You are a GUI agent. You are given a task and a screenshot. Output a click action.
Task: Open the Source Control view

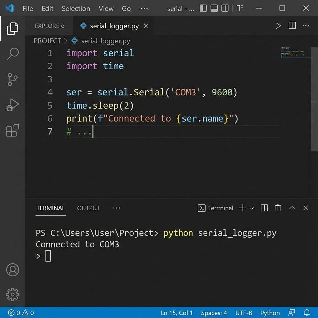(x=12, y=79)
